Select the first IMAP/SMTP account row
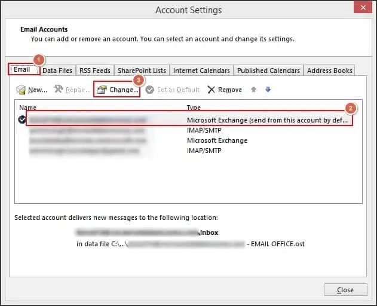Image resolution: width=377 pixels, height=306 pixels. 189,130
